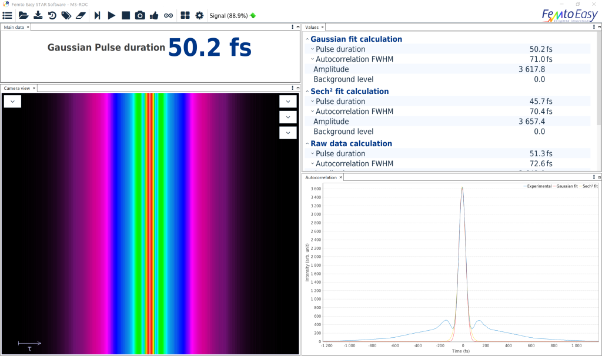Screen dimensions: 602x356
Task: Start acquisition with the play button
Action: 112,15
